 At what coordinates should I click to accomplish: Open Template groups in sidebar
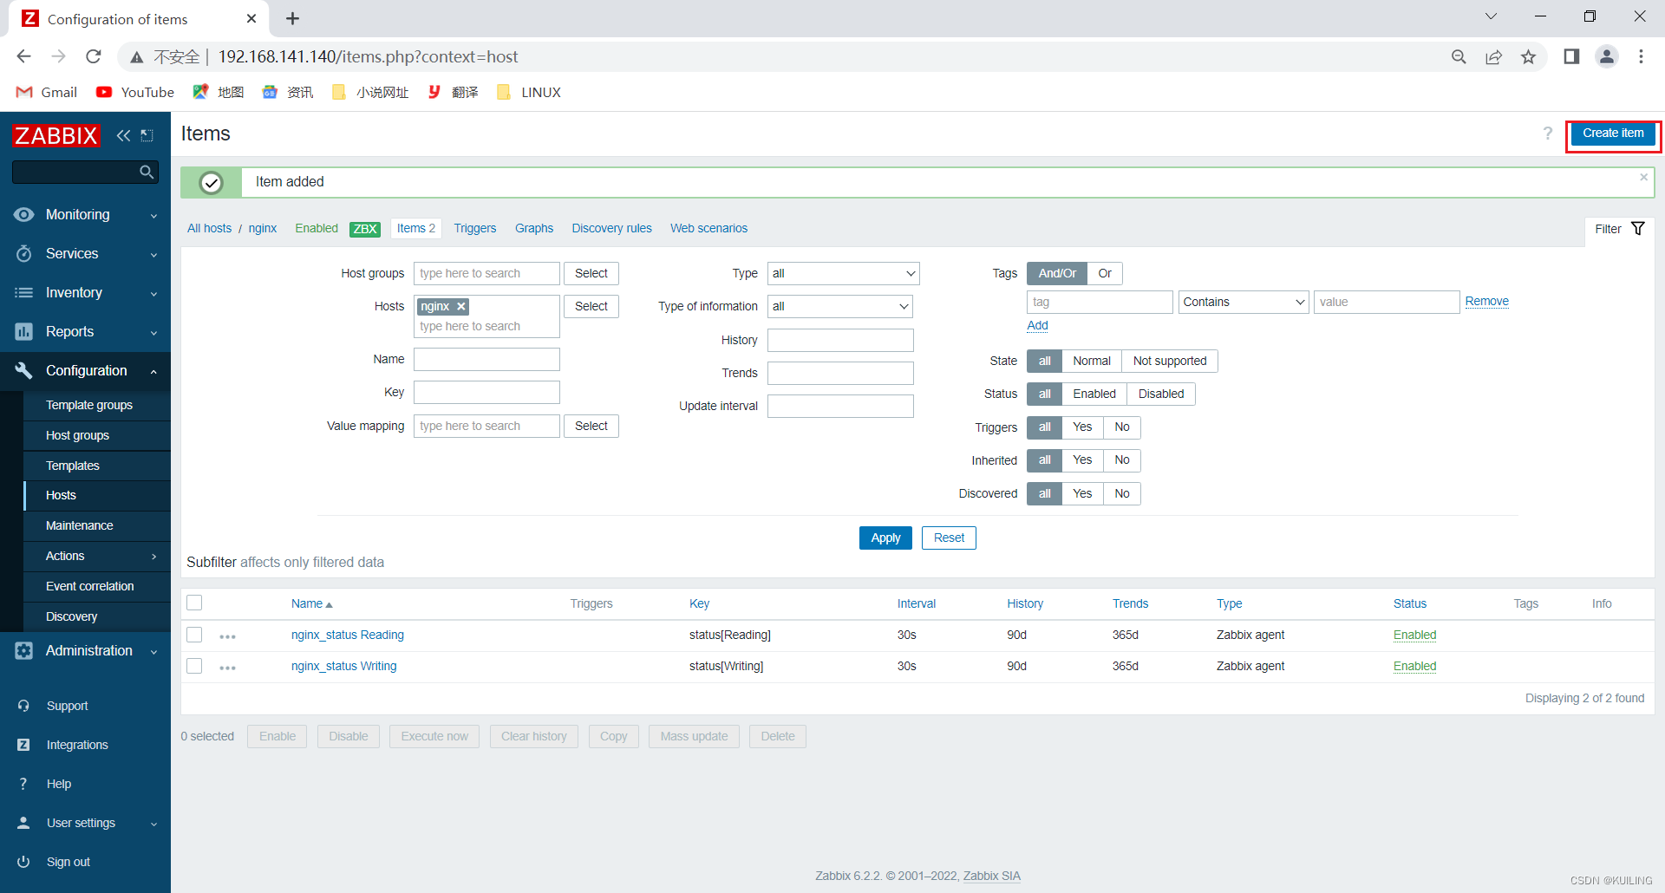coord(89,405)
